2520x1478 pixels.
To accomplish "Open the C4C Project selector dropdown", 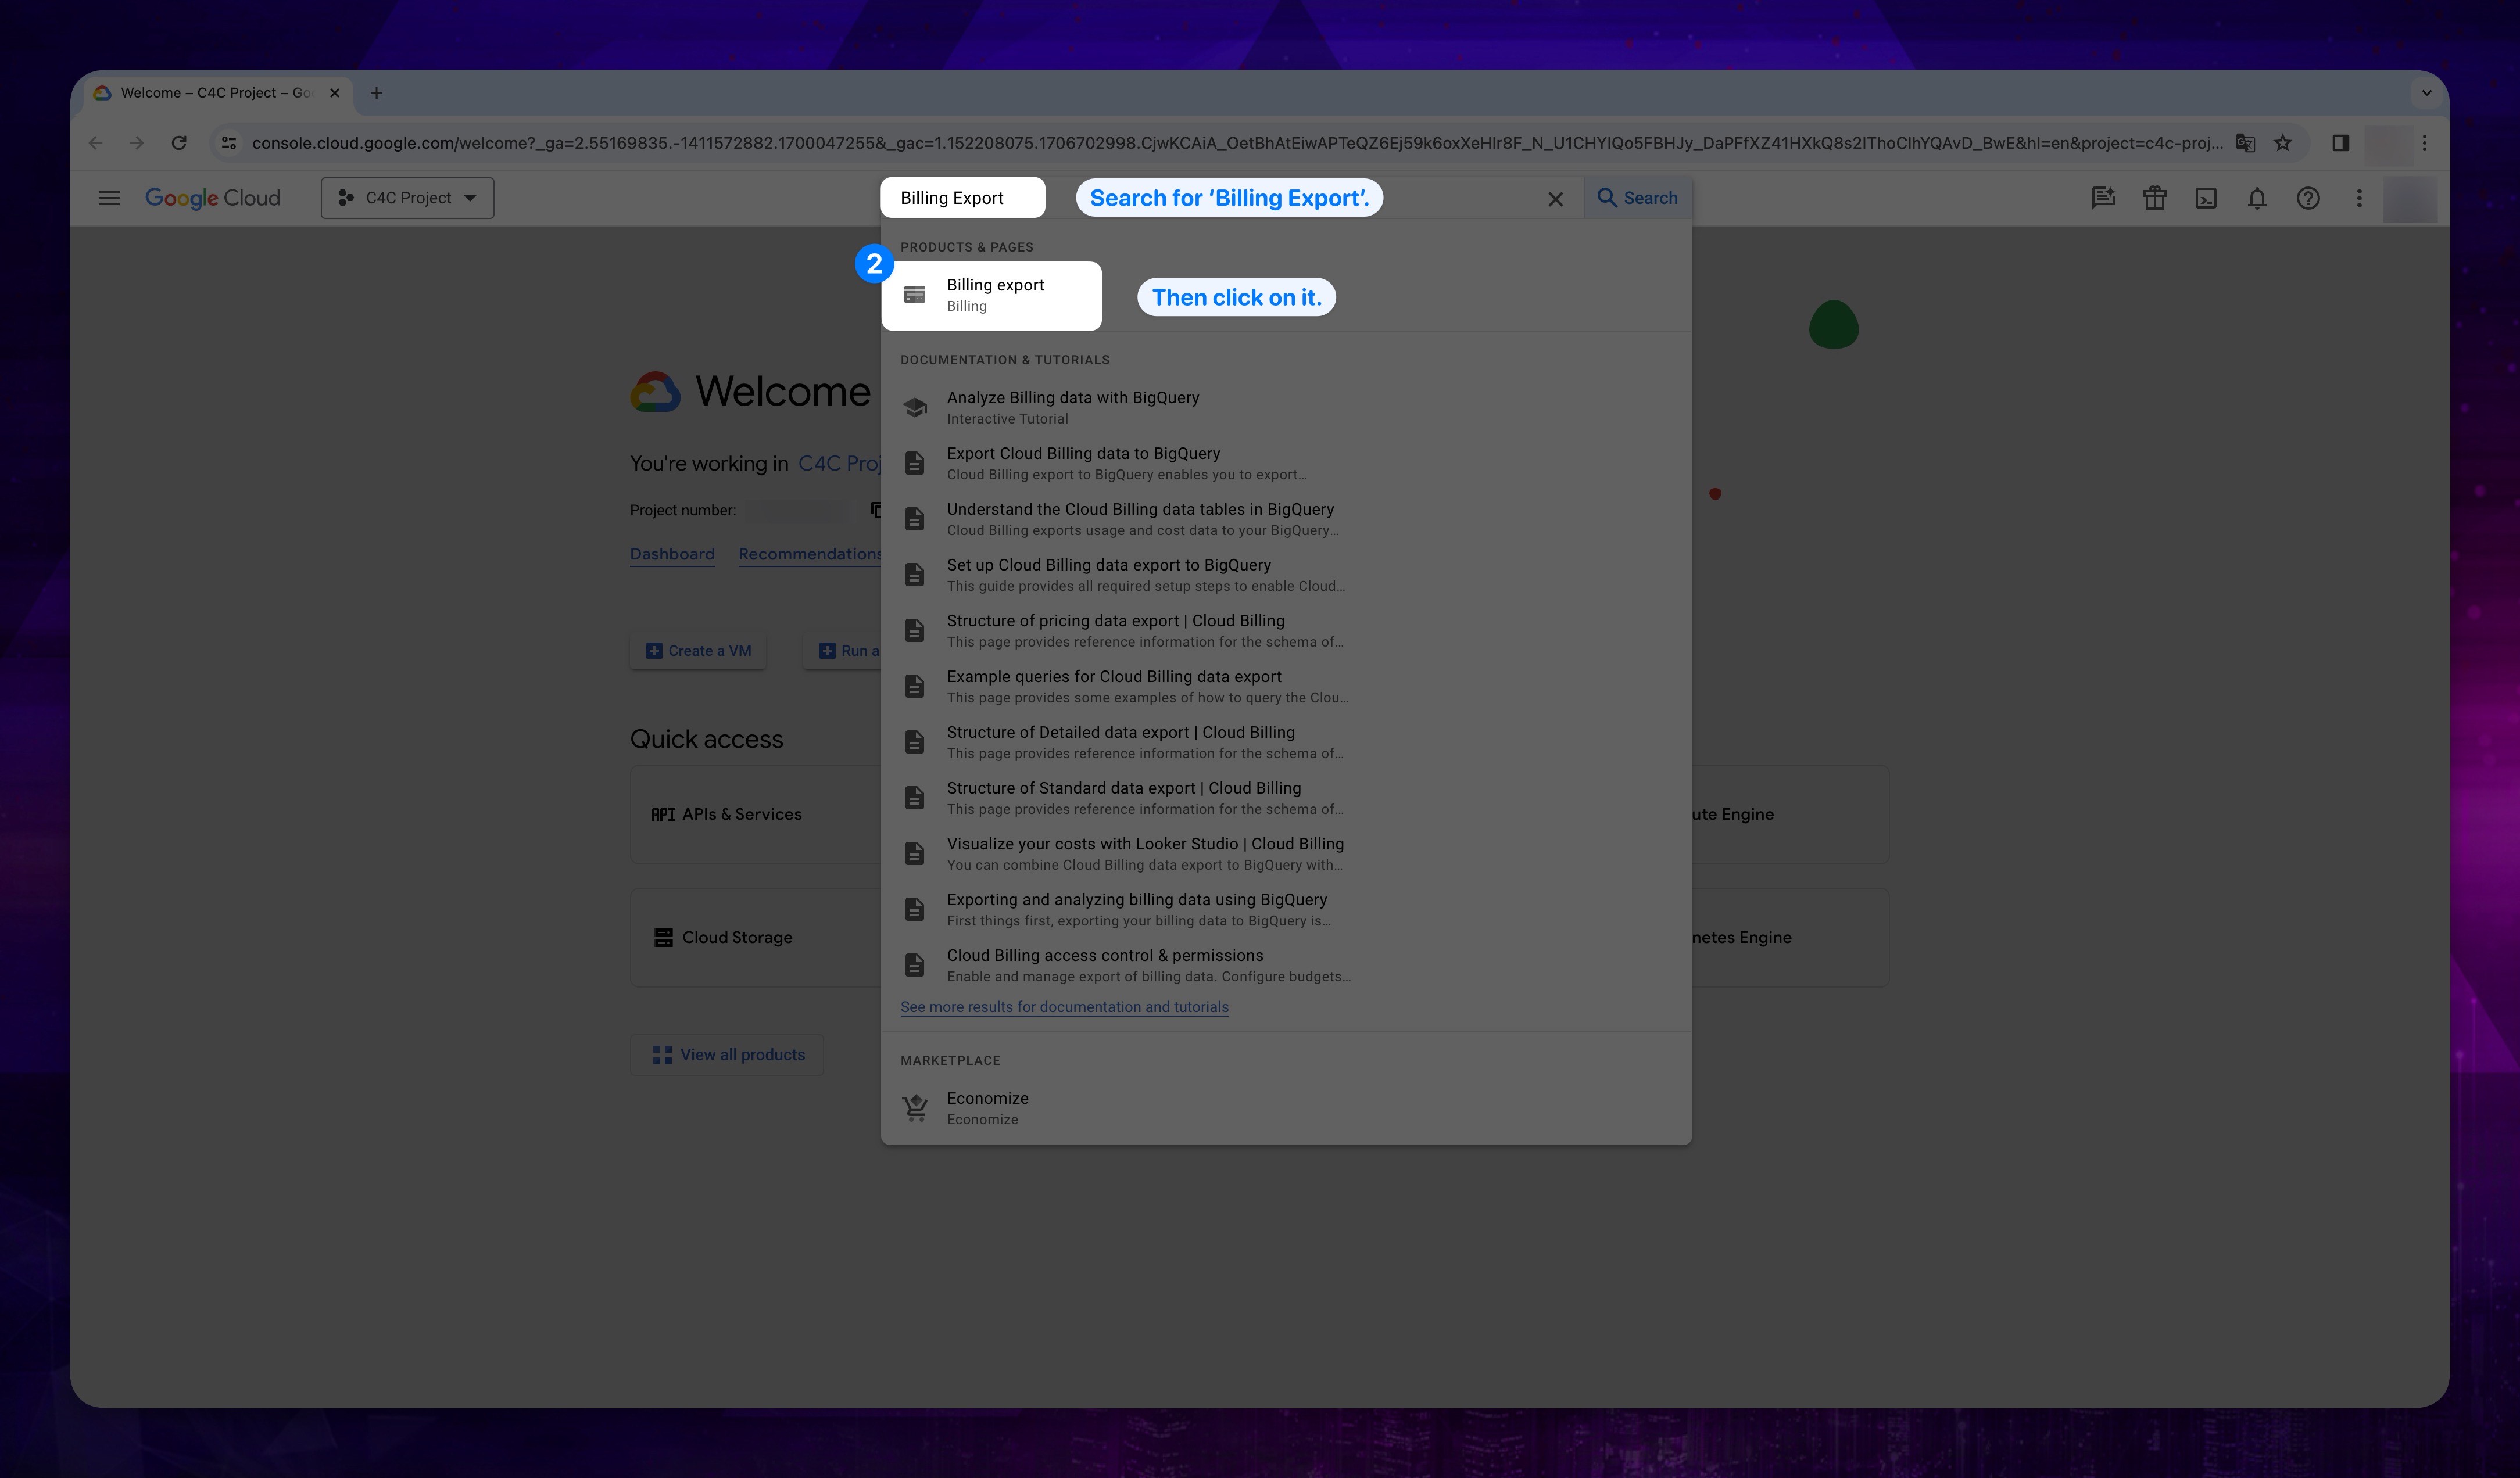I will point(407,198).
